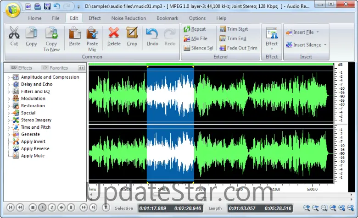Expand the Delay and Echo node
Screen dimensions: 358x218
pos(9,85)
